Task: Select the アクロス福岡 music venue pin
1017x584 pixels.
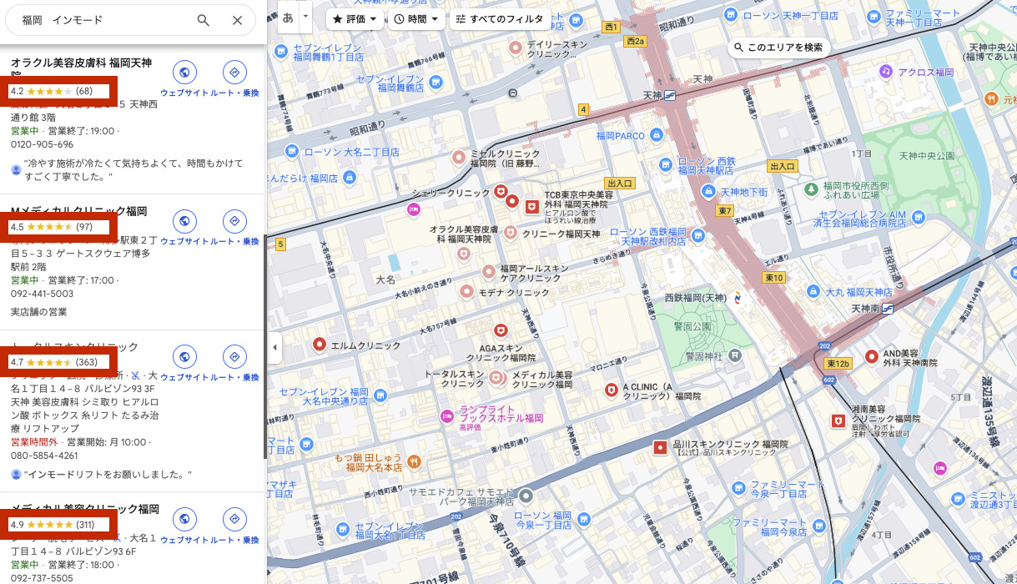Action: tap(885, 72)
